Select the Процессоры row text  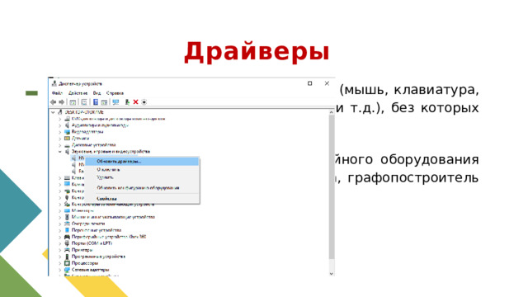point(85,263)
